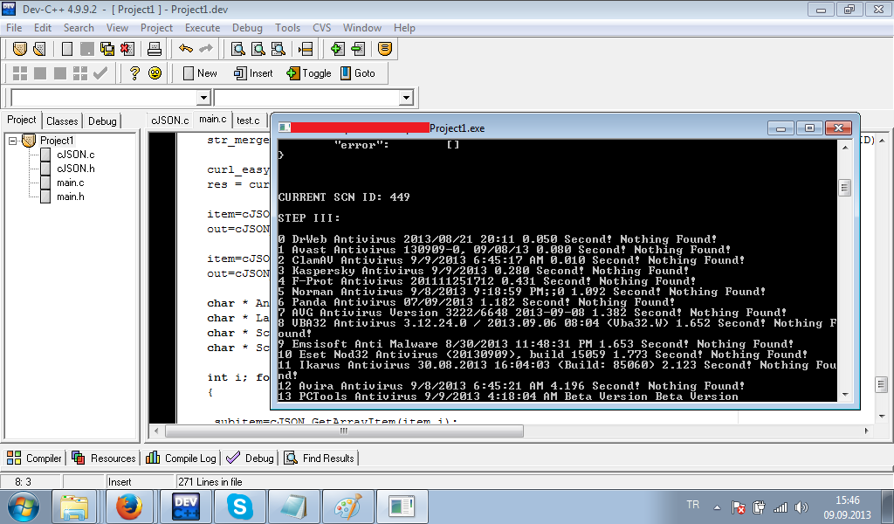Open the function list dropdown arrow
This screenshot has width=894, height=524.
coord(406,98)
